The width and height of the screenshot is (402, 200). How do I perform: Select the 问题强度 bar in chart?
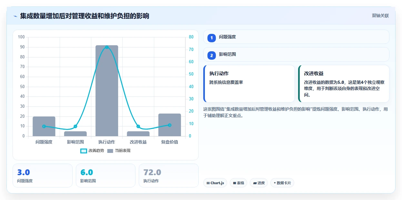[x=44, y=126]
